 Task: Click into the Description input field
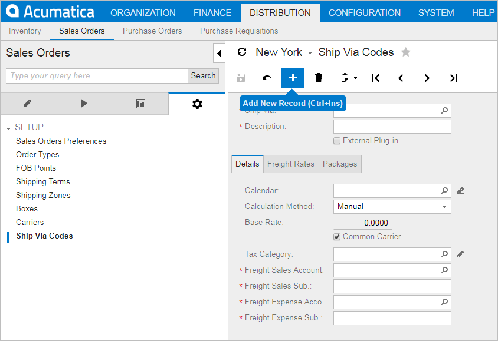point(392,127)
